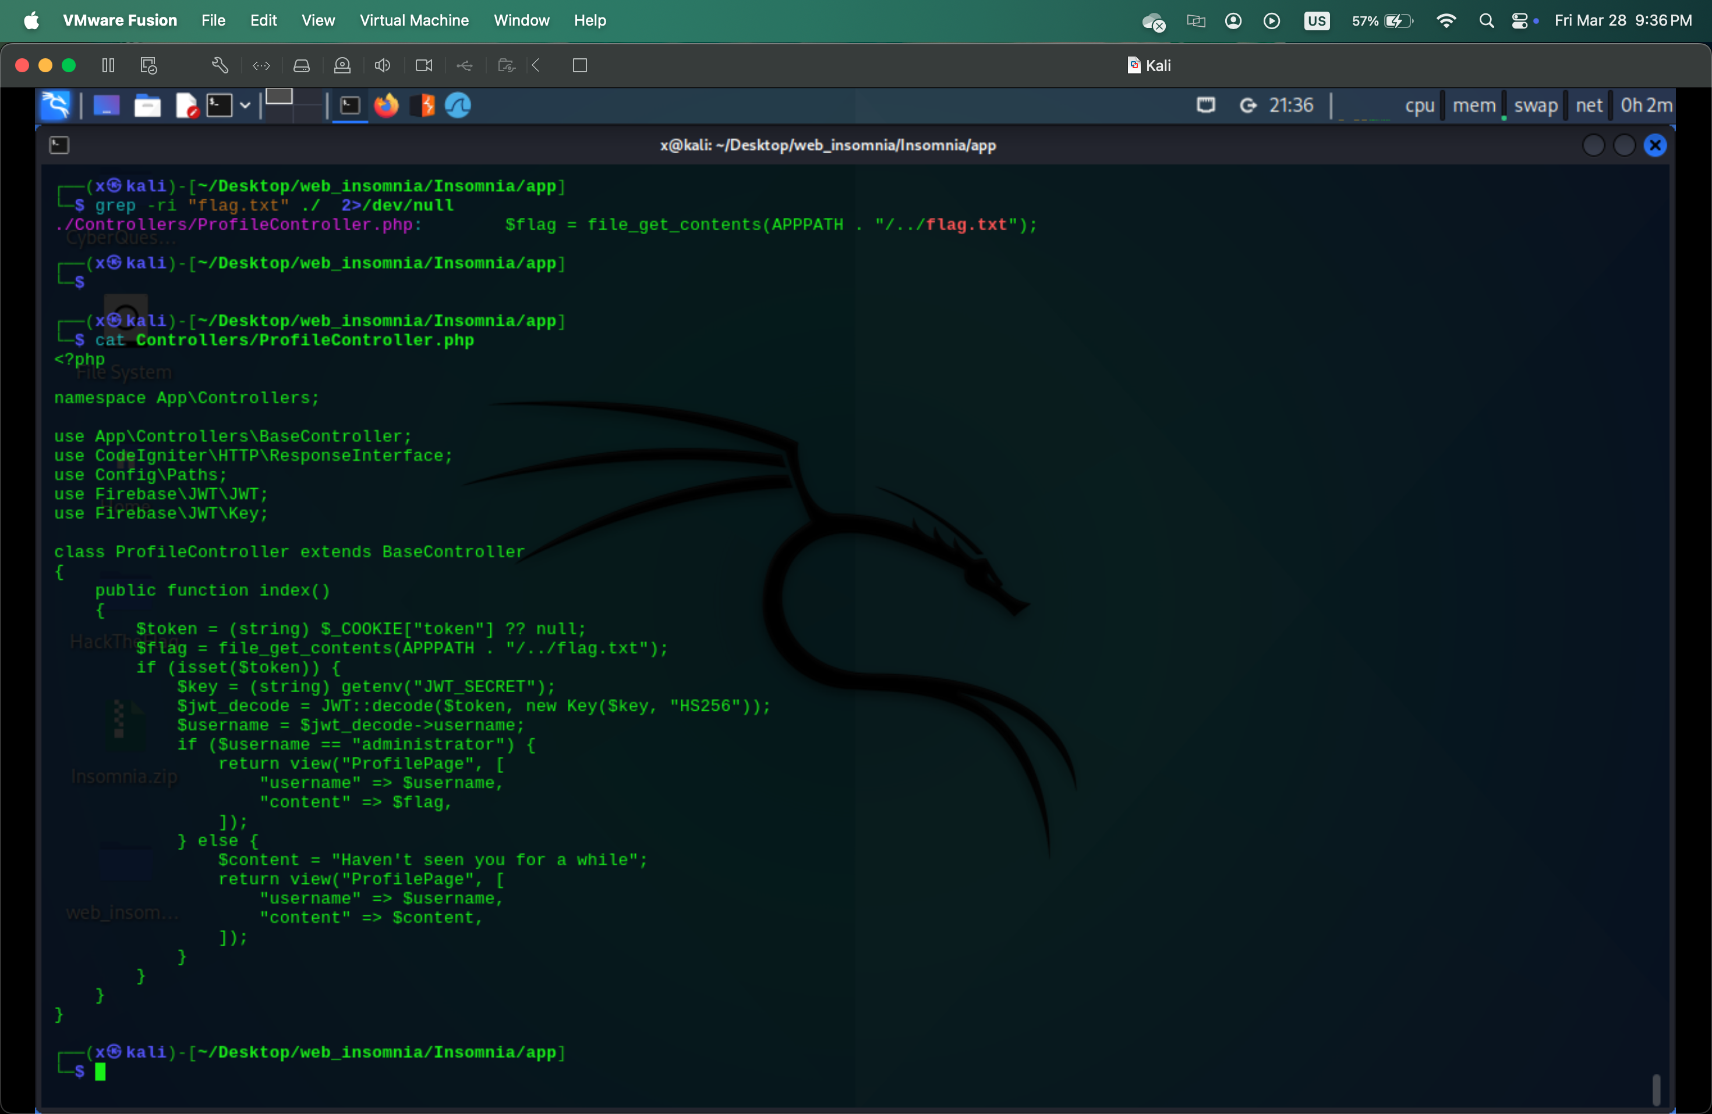This screenshot has width=1712, height=1114.
Task: Click the play circle menu bar icon
Action: coord(1272,20)
